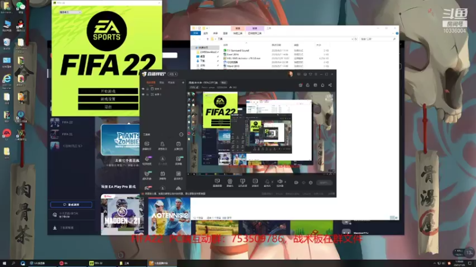Add a new source with the plus icon

[x=183, y=82]
